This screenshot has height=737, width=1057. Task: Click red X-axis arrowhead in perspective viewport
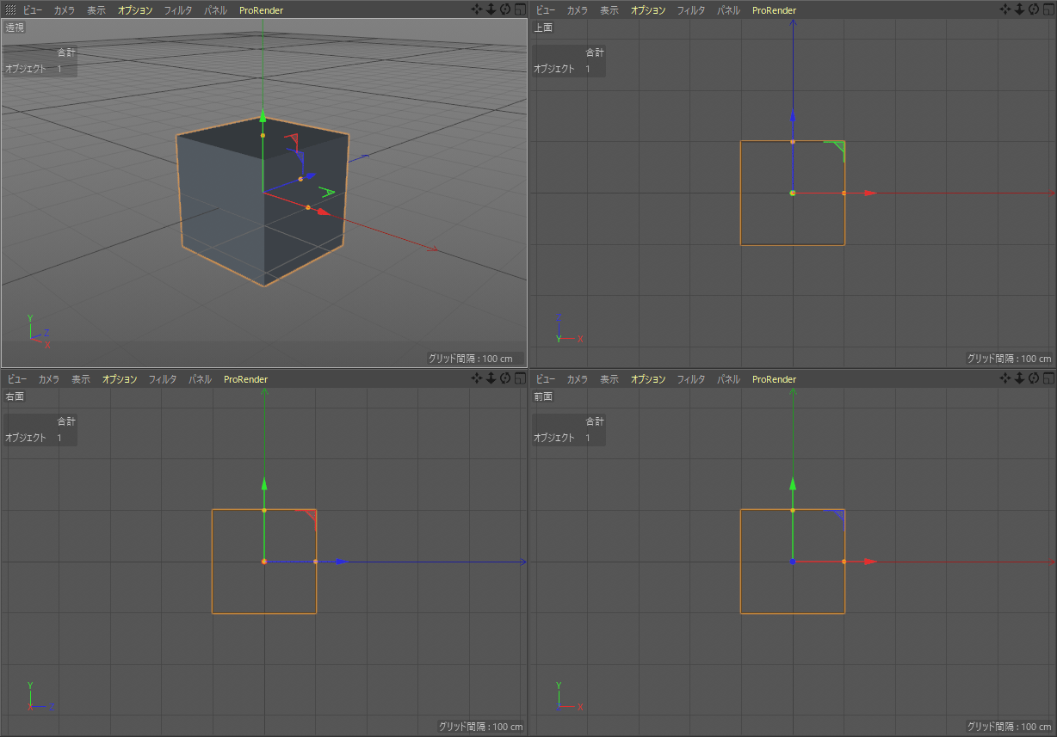click(x=324, y=212)
